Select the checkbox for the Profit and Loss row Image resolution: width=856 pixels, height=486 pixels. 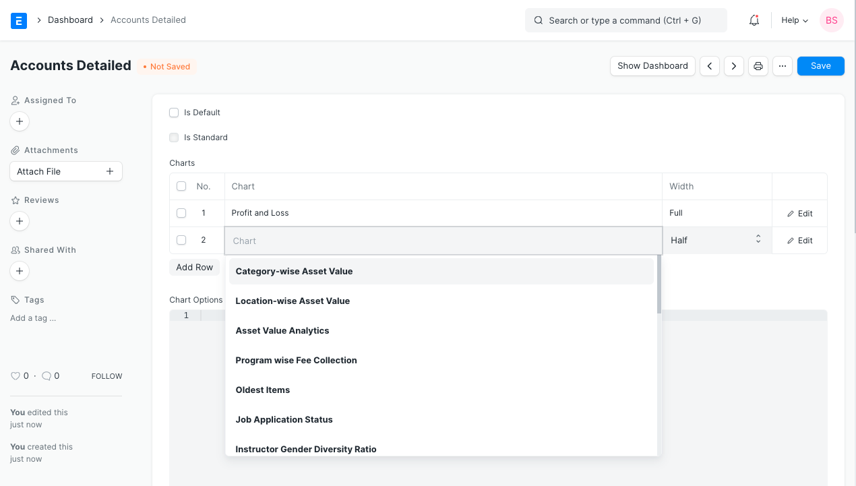181,212
